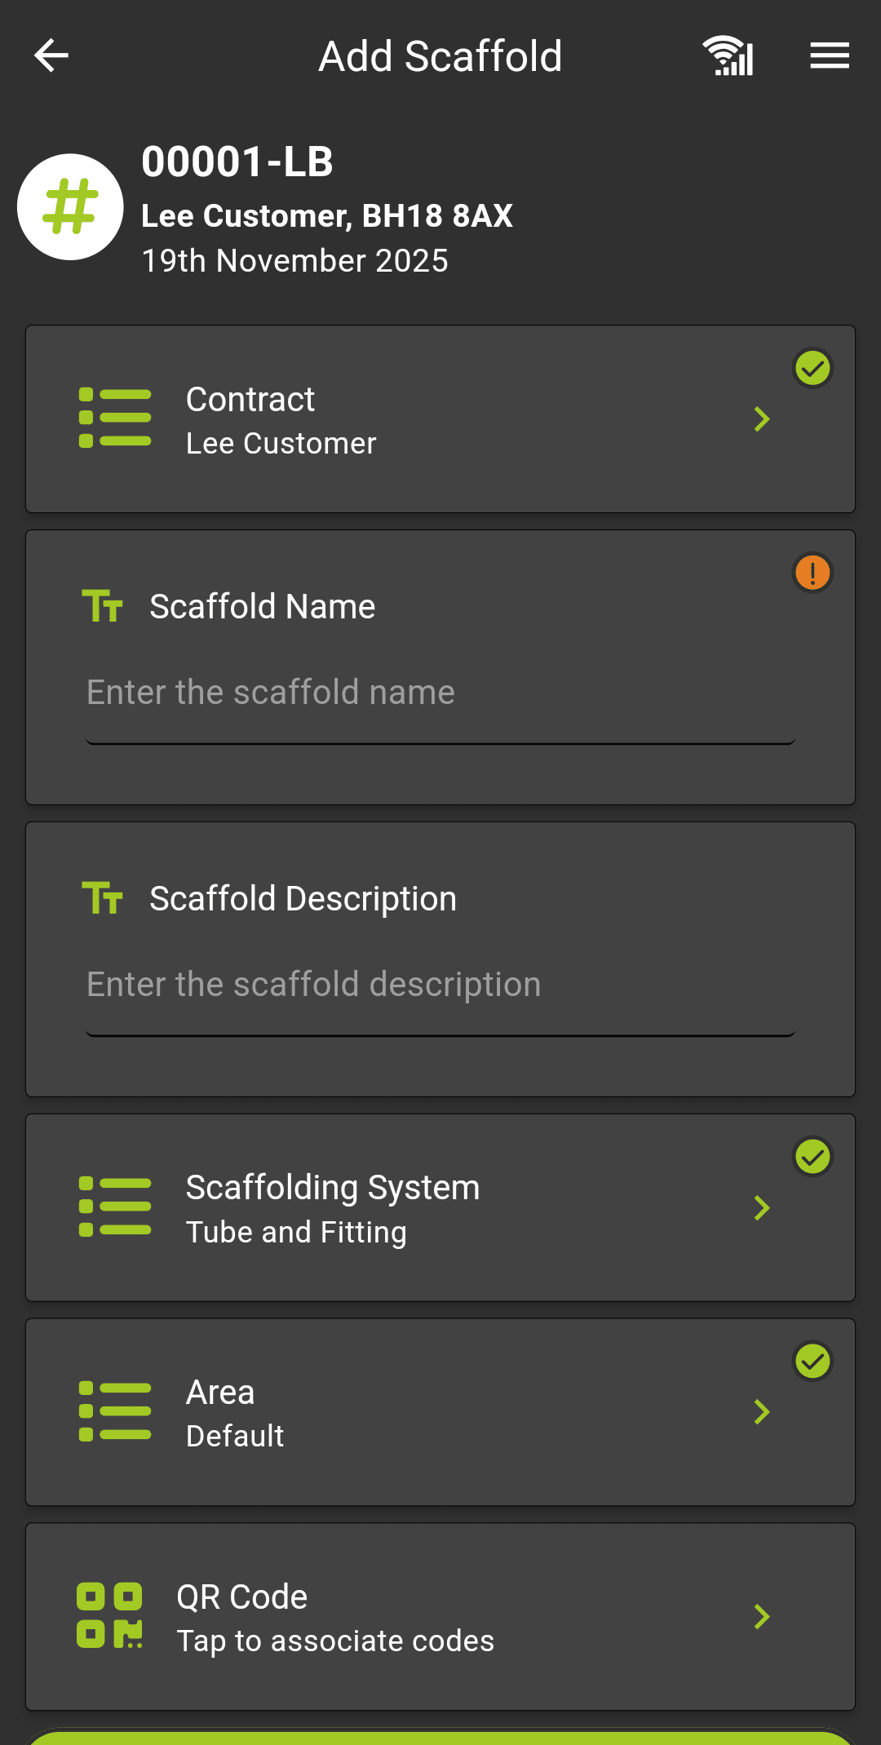This screenshot has width=881, height=1745.
Task: Tap the Scaffold Description text icon
Action: pos(103,898)
